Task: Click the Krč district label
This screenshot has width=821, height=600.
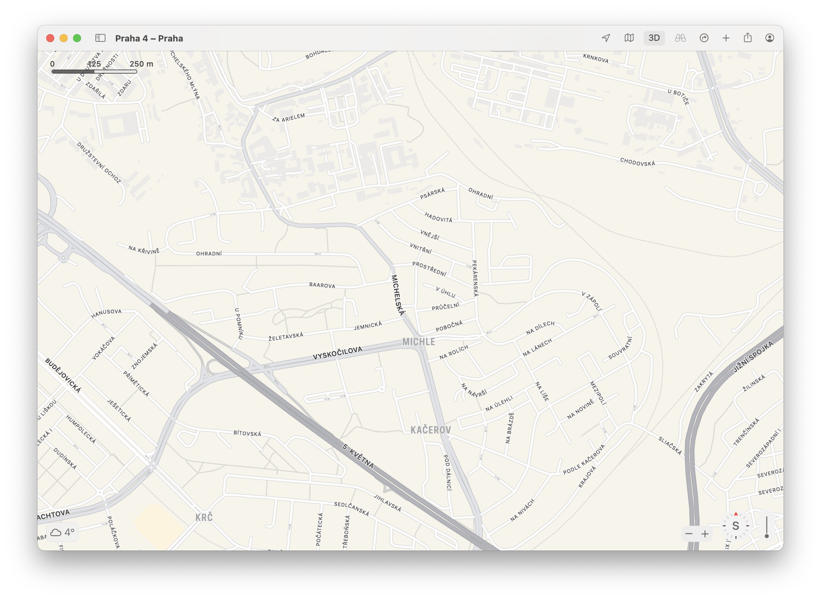Action: coord(204,517)
